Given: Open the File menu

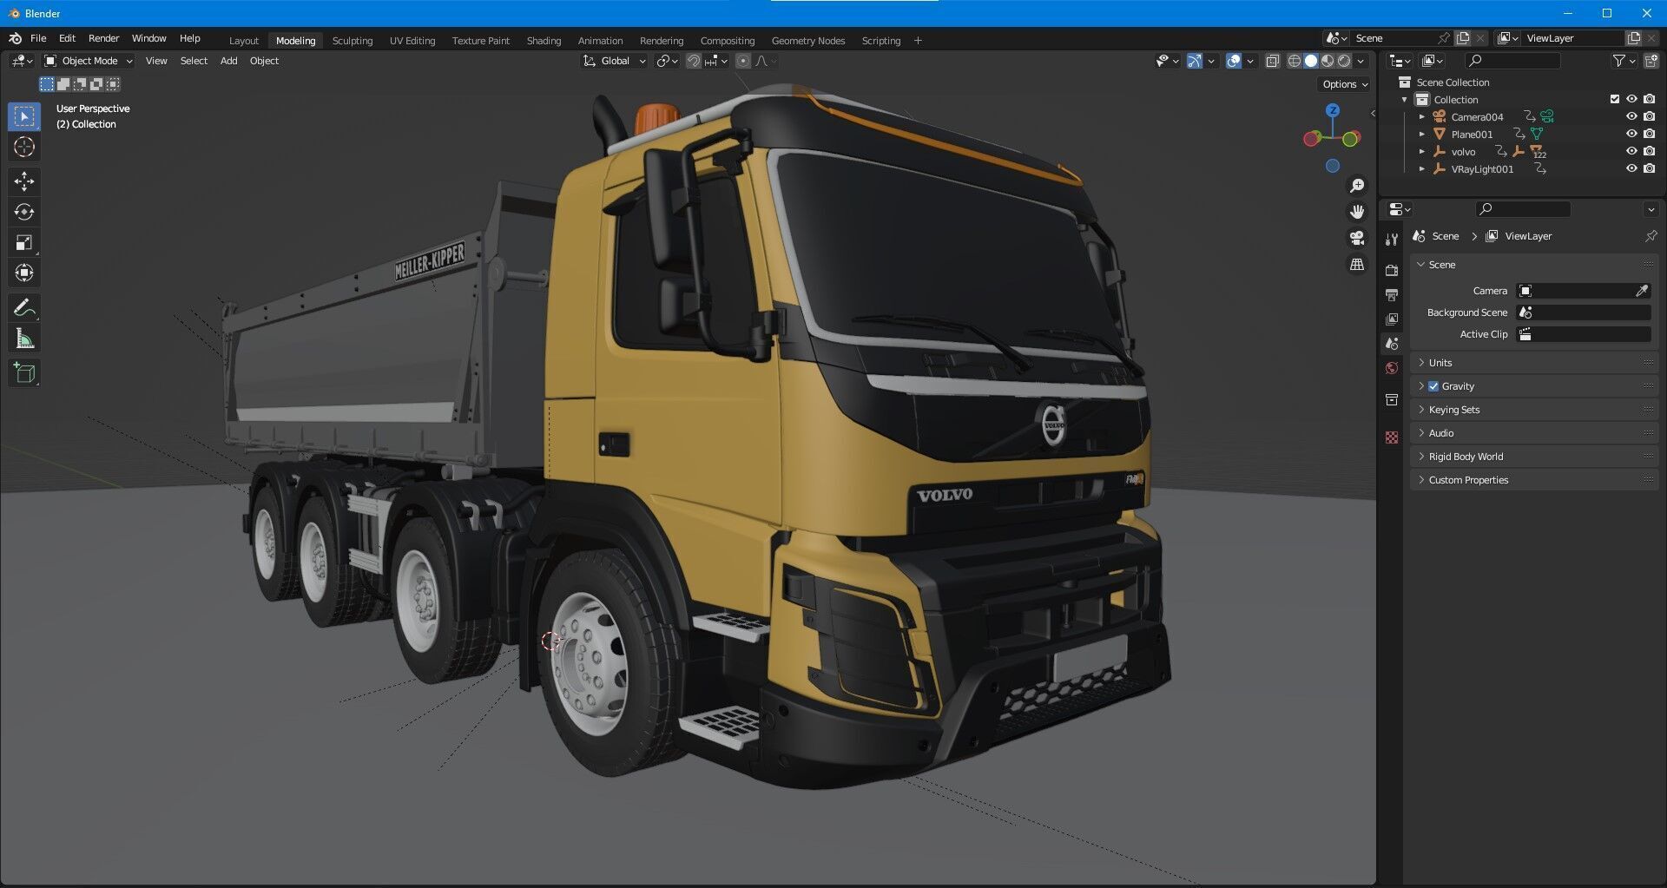Looking at the screenshot, I should tap(38, 38).
